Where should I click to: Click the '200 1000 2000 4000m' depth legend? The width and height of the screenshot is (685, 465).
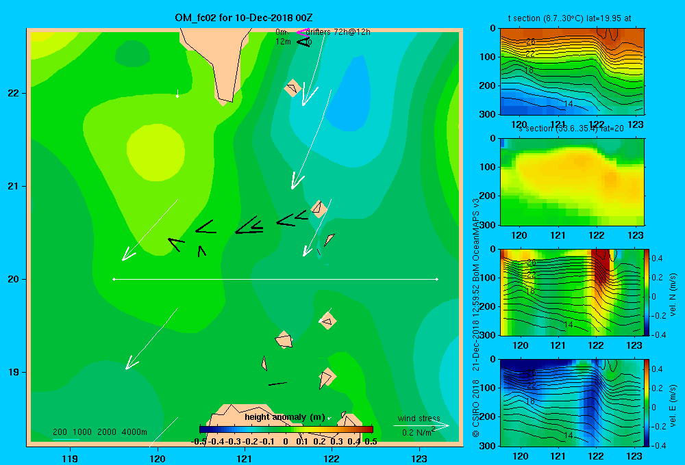(99, 432)
